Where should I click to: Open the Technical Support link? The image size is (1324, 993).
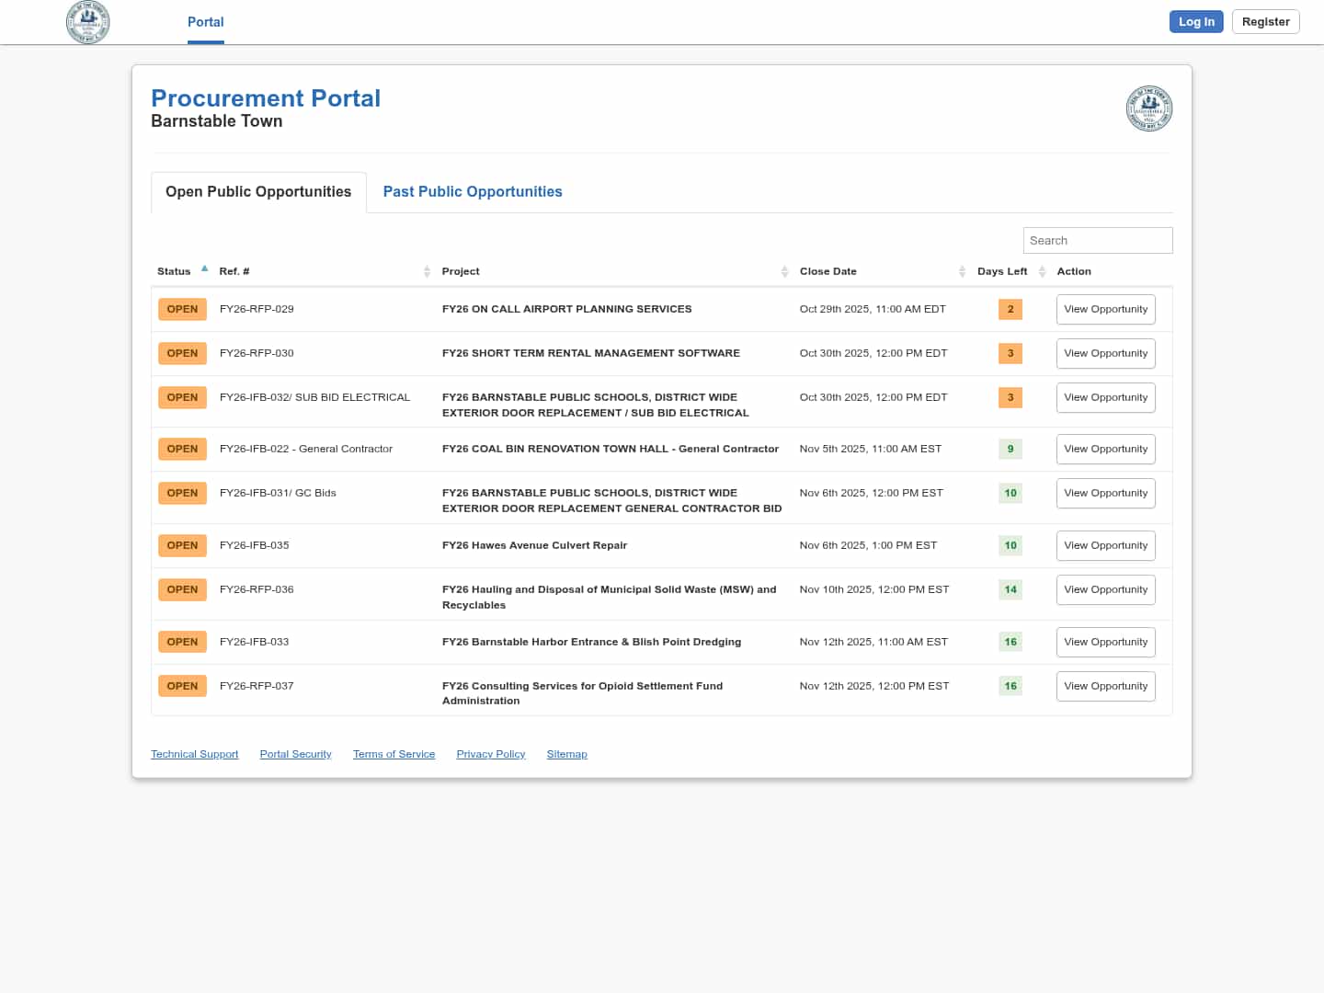pos(194,755)
